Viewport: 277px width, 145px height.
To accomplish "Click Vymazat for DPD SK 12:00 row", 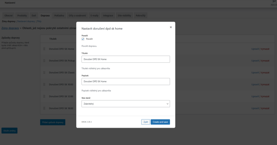I will point(265,96).
